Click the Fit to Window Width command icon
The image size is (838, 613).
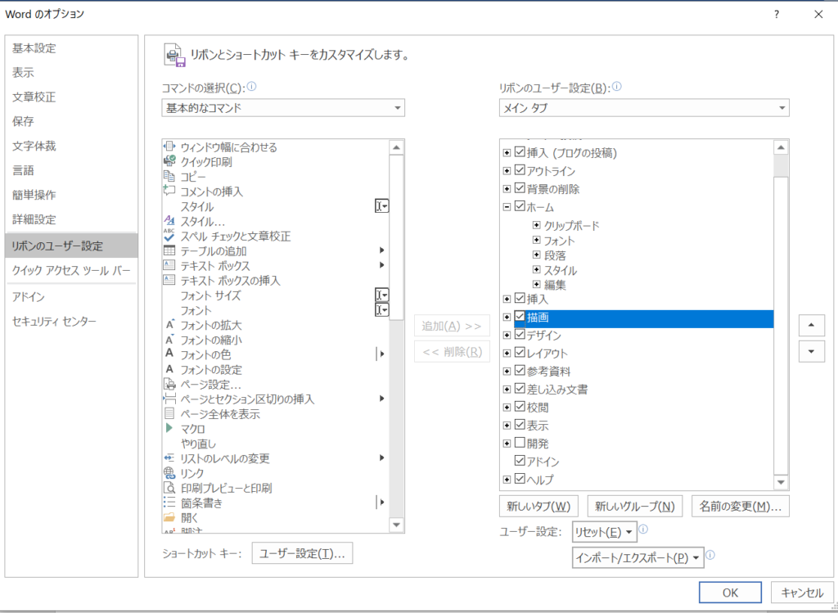(x=169, y=146)
